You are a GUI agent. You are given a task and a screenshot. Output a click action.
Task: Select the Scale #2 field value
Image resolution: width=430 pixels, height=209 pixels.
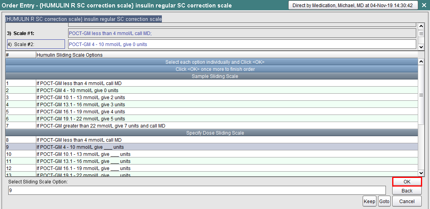242,44
